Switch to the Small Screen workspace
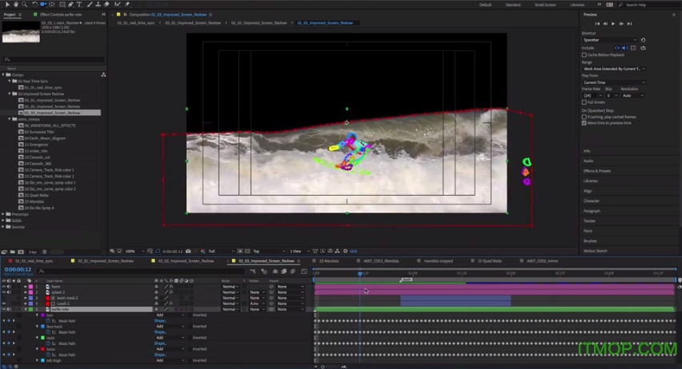The width and height of the screenshot is (682, 369). tap(545, 5)
